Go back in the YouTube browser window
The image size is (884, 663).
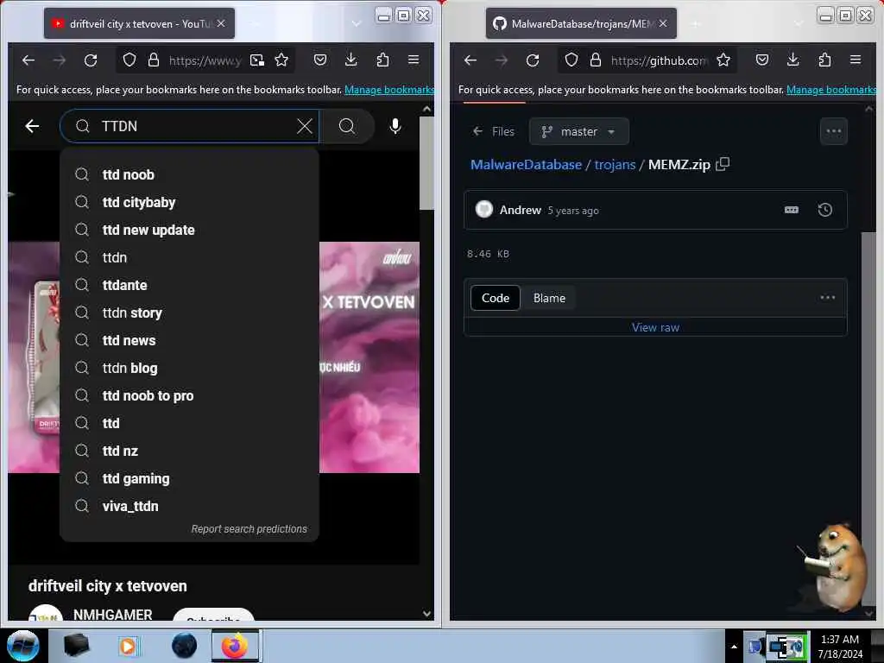(28, 60)
